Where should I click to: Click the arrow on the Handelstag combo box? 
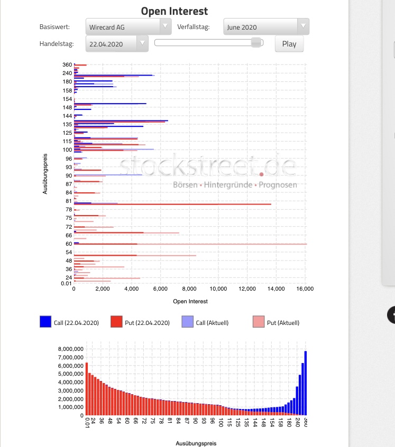pyautogui.click(x=142, y=43)
